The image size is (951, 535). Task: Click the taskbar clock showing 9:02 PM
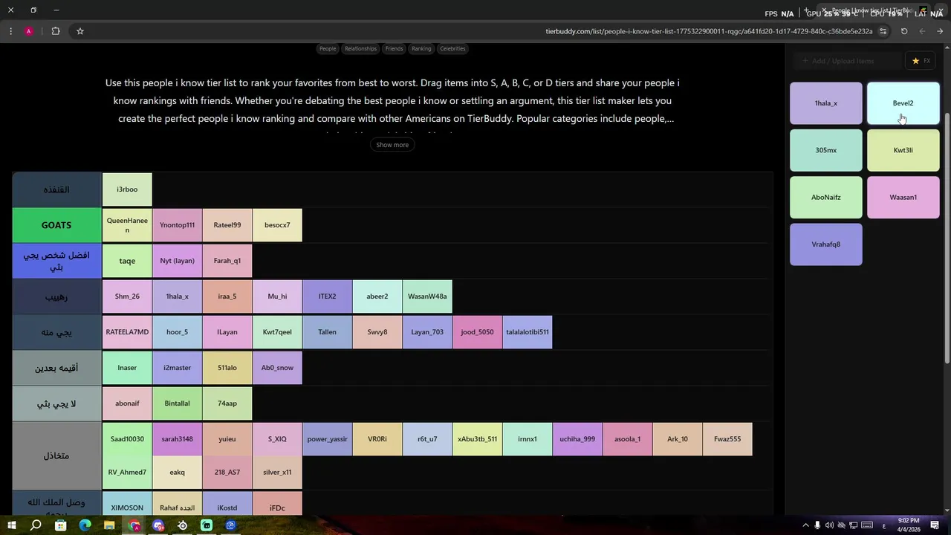(x=909, y=525)
